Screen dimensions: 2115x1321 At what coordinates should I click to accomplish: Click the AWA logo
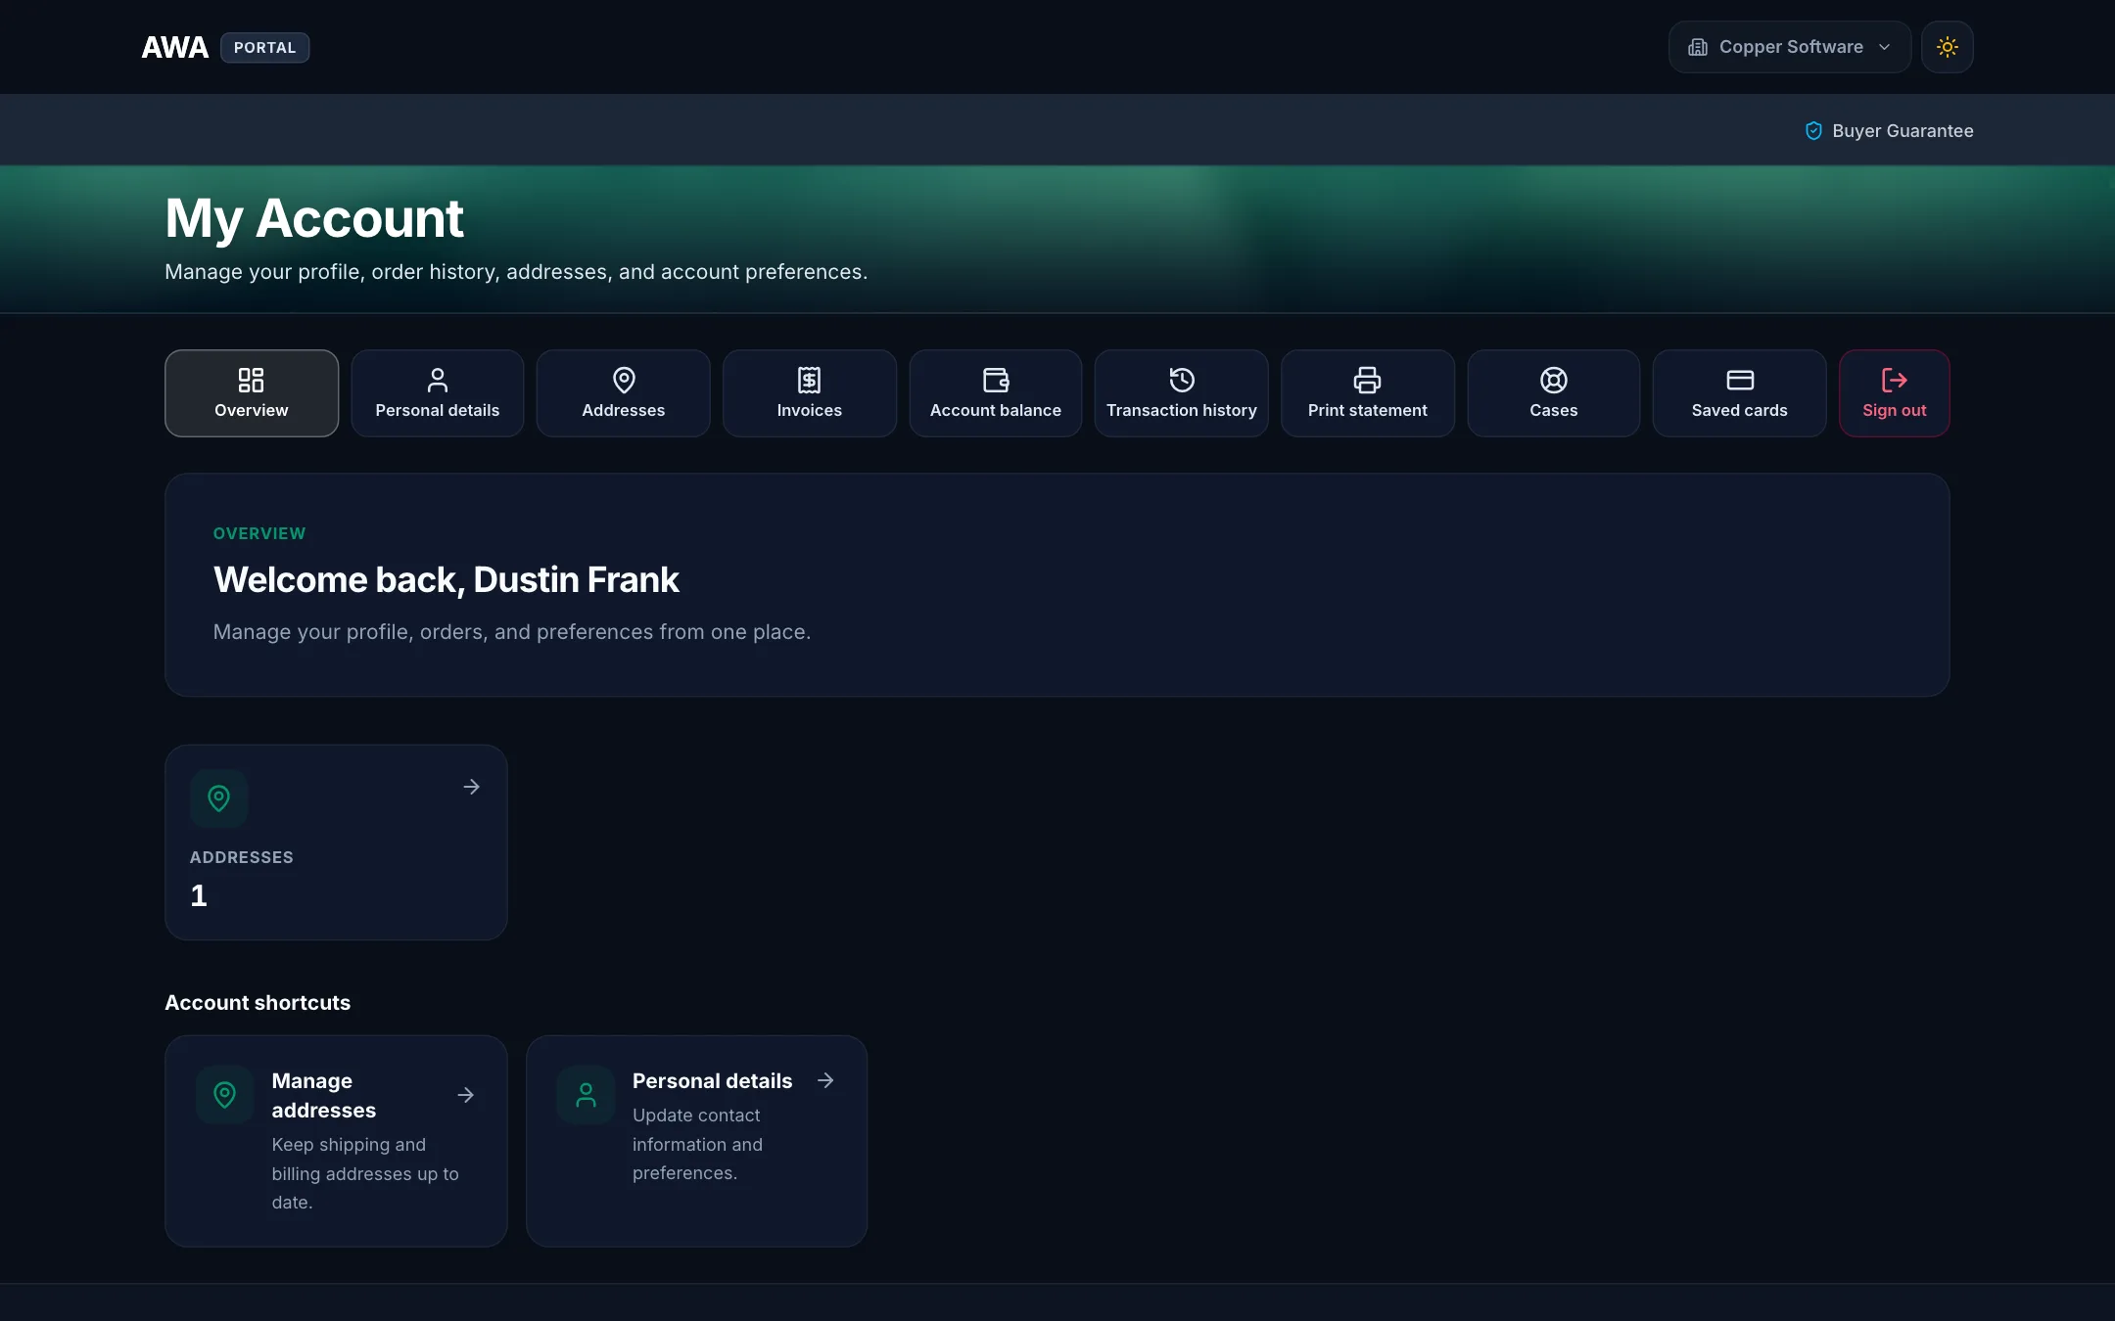(x=175, y=47)
